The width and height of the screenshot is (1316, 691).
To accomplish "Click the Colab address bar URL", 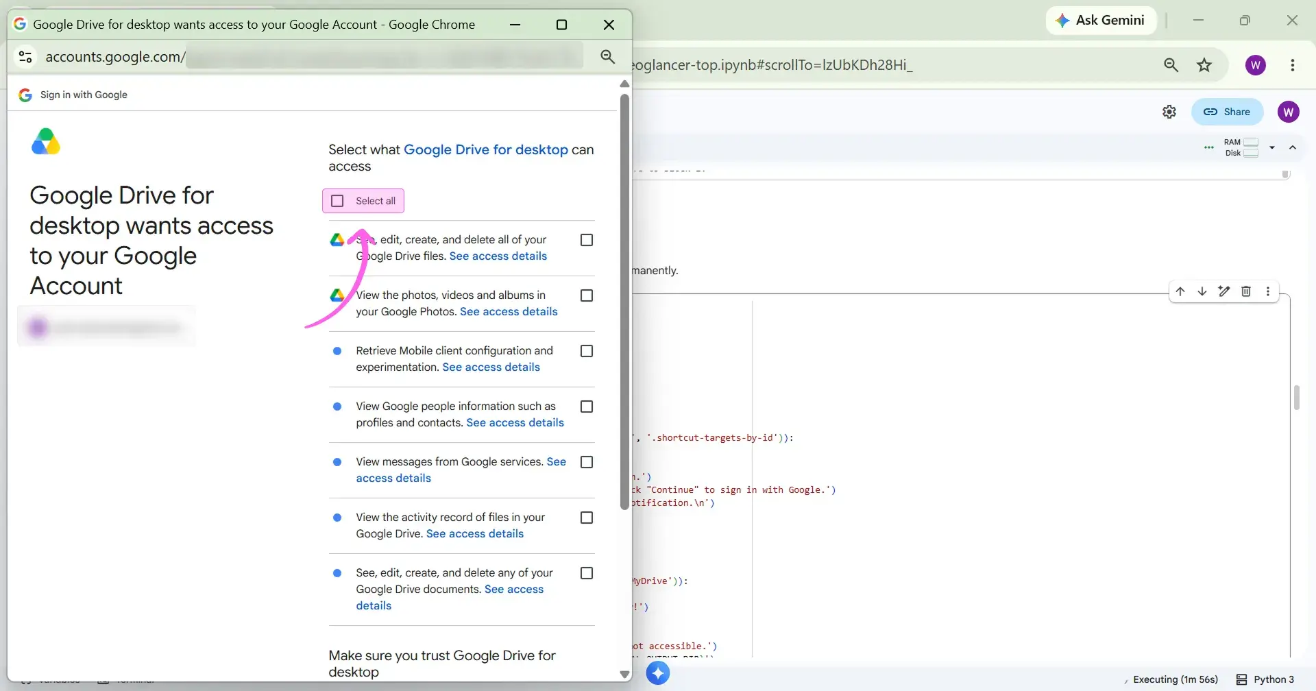I will [x=772, y=65].
